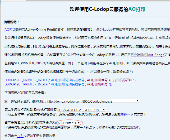This screenshot has height=140, width=170.
Task: Click the 打印 link in step four
Action: [x=20, y=136]
